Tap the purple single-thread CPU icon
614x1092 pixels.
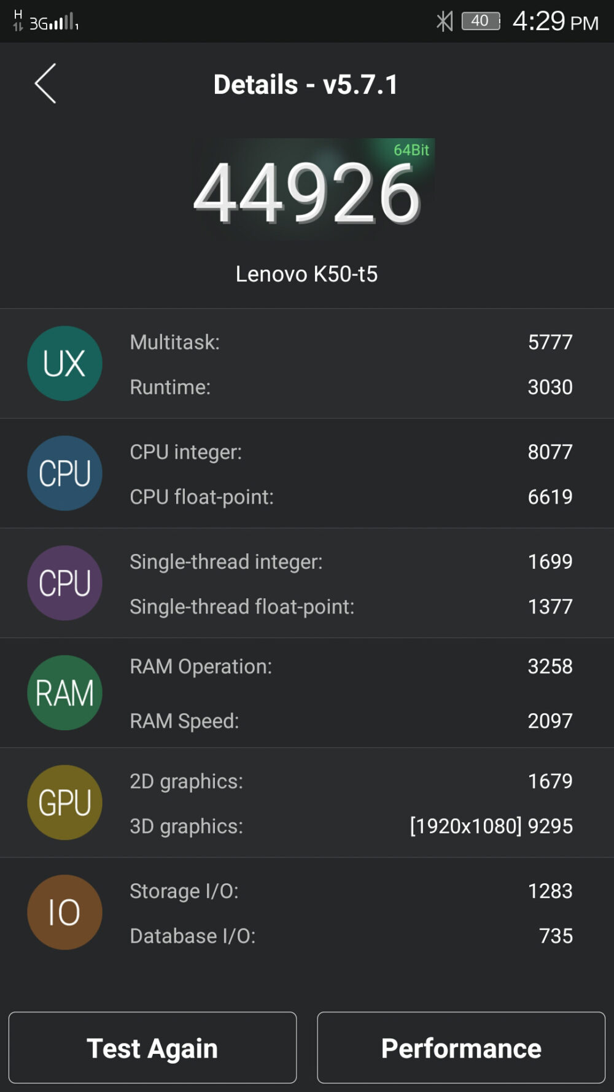(64, 582)
